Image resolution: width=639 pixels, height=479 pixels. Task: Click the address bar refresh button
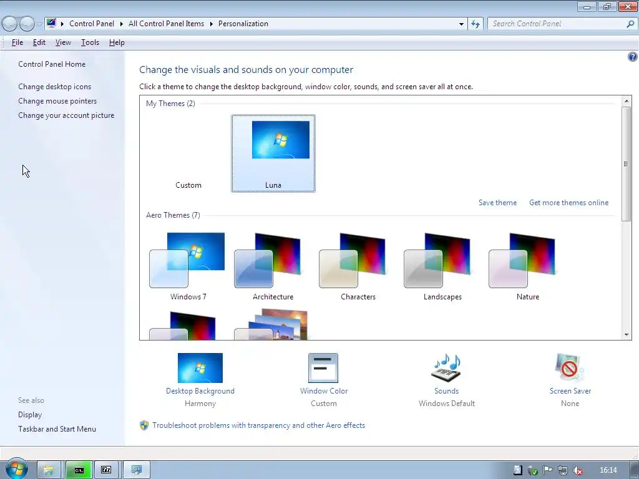[475, 24]
